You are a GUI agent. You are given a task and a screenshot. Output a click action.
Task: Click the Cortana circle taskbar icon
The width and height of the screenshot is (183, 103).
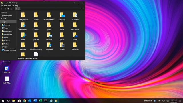(8, 101)
